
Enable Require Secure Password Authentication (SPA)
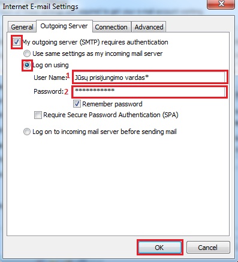click(38, 115)
